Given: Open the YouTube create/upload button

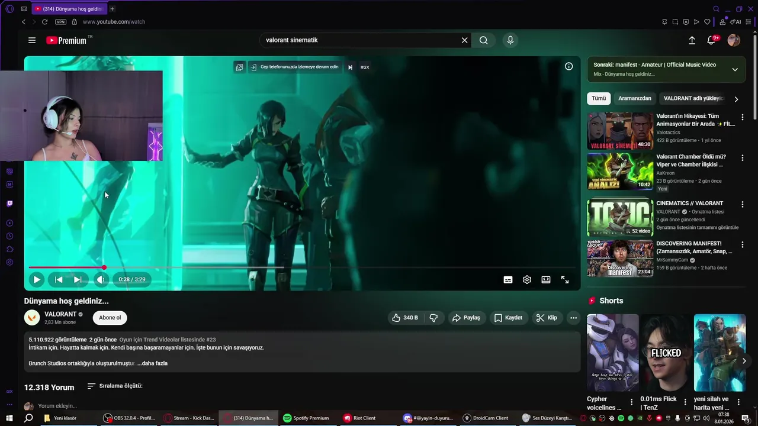Looking at the screenshot, I should click(692, 40).
